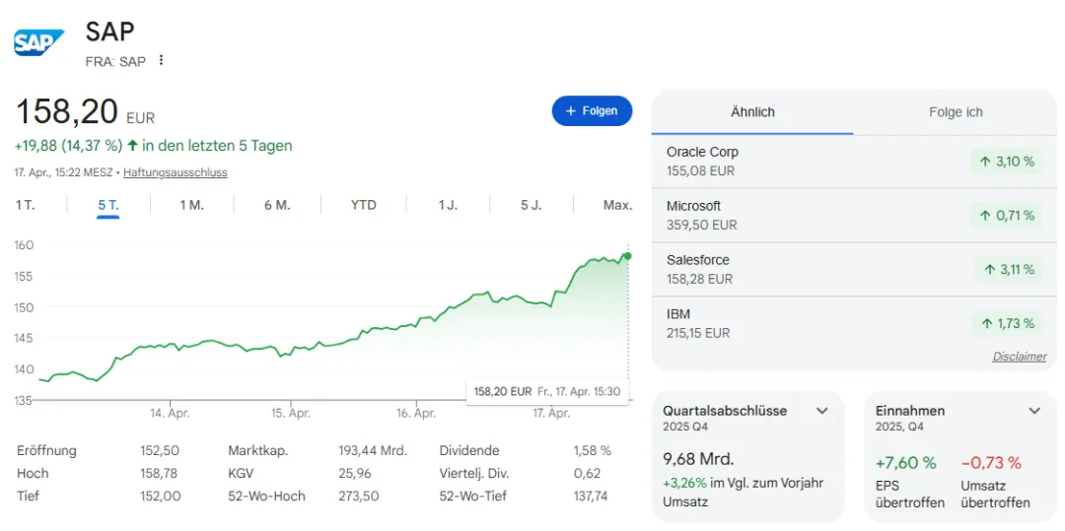This screenshot has height=531, width=1065.
Task: Click IBM's 1,73 % change badge
Action: tap(1006, 323)
